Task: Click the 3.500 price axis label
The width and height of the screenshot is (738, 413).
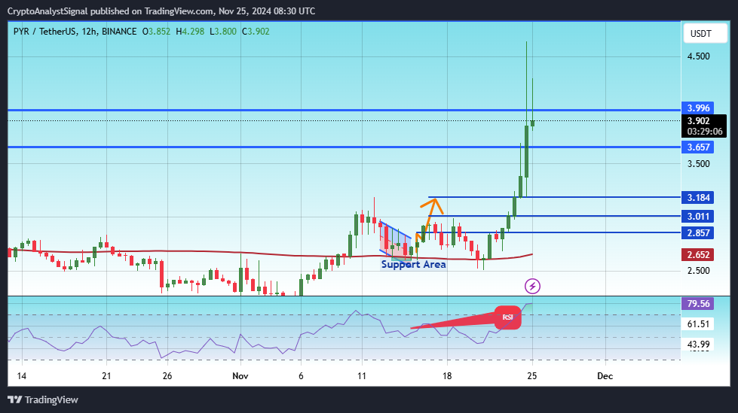Action: (x=699, y=164)
